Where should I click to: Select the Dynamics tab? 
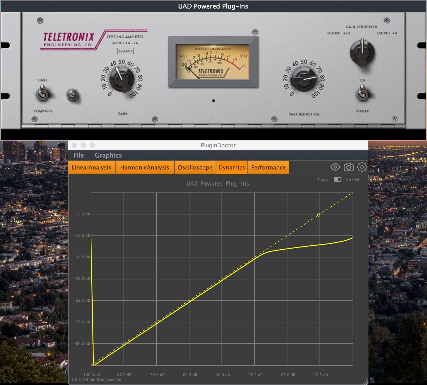tap(232, 167)
